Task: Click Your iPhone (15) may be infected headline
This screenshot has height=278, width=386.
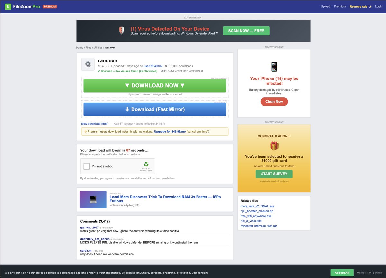Action: click(274, 81)
